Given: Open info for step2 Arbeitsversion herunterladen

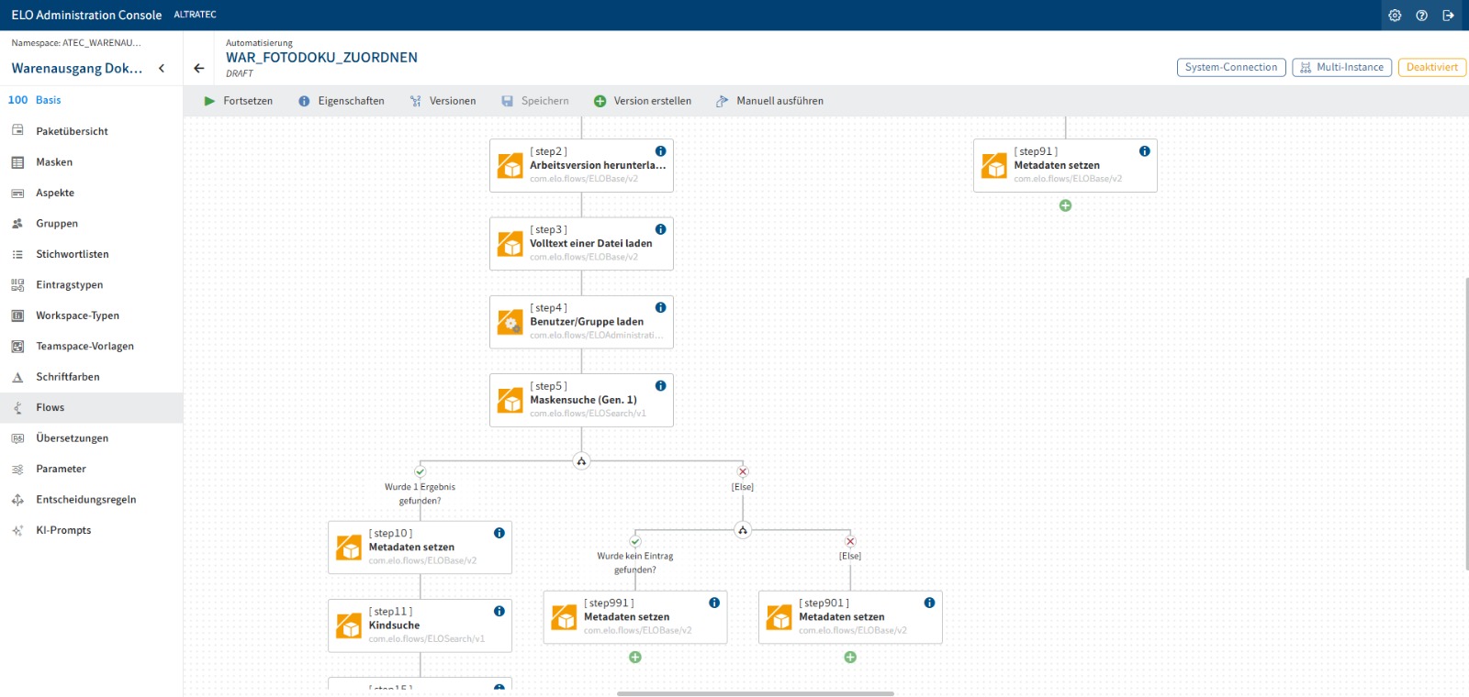Looking at the screenshot, I should (x=660, y=151).
